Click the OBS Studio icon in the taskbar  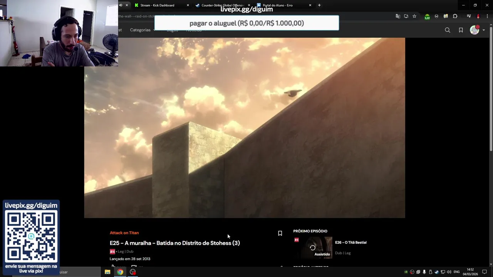(133, 272)
